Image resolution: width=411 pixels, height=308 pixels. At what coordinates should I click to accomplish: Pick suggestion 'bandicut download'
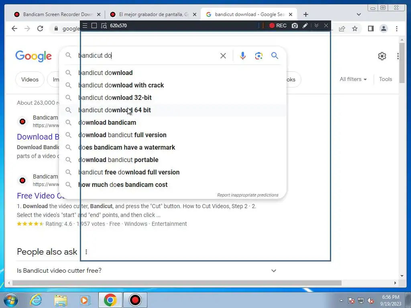tap(173, 73)
